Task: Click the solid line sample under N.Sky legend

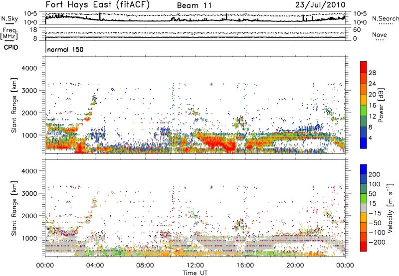Action: point(9,23)
